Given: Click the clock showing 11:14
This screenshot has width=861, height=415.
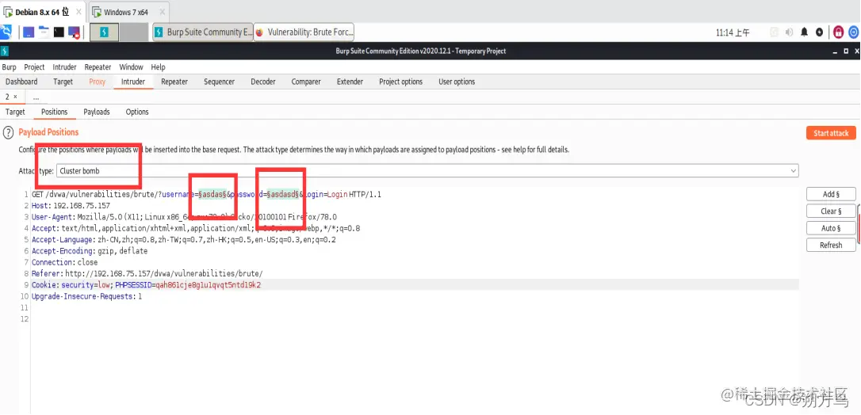Looking at the screenshot, I should 733,32.
